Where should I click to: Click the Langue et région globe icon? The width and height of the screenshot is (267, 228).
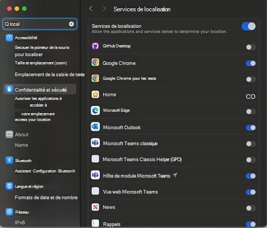pyautogui.click(x=9, y=186)
